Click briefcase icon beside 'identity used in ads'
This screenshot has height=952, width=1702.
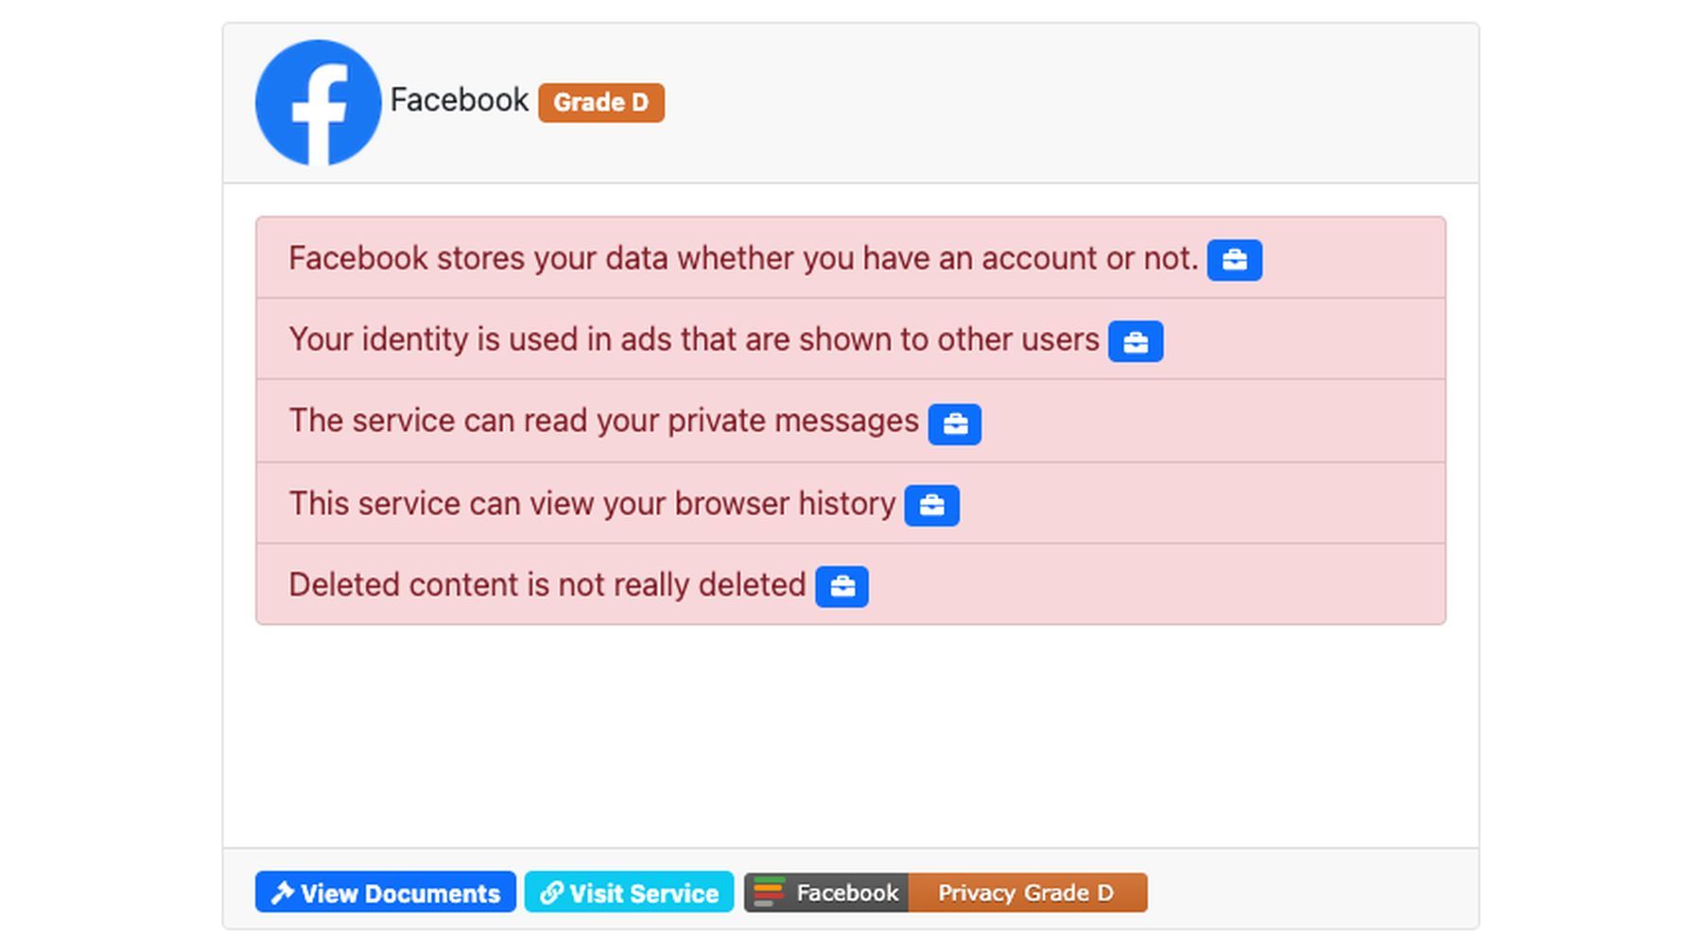(x=1136, y=341)
